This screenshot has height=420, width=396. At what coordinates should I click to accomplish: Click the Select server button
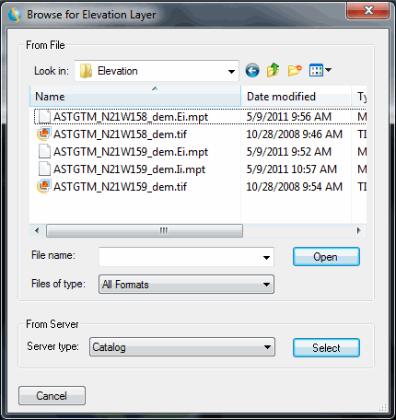[x=326, y=348]
